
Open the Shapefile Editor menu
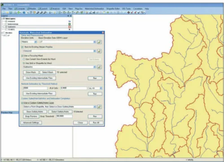point(113,9)
